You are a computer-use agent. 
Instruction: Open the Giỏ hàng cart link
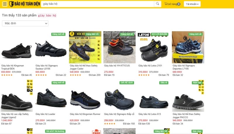click(173, 4)
